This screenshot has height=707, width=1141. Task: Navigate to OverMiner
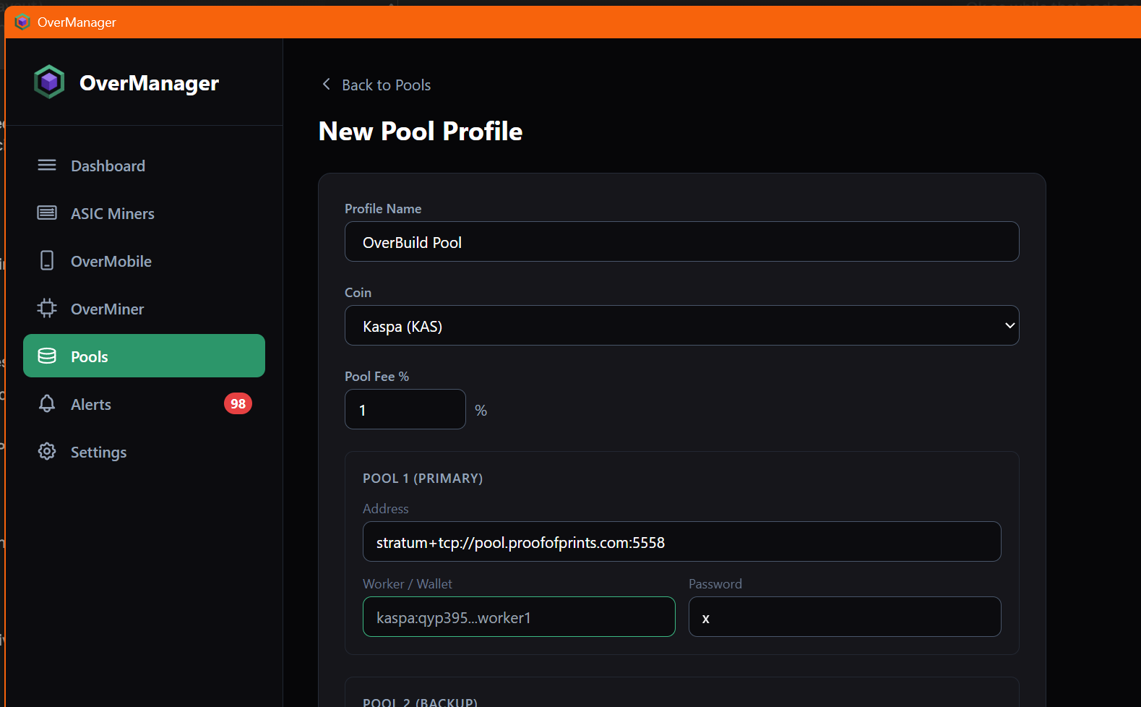144,309
